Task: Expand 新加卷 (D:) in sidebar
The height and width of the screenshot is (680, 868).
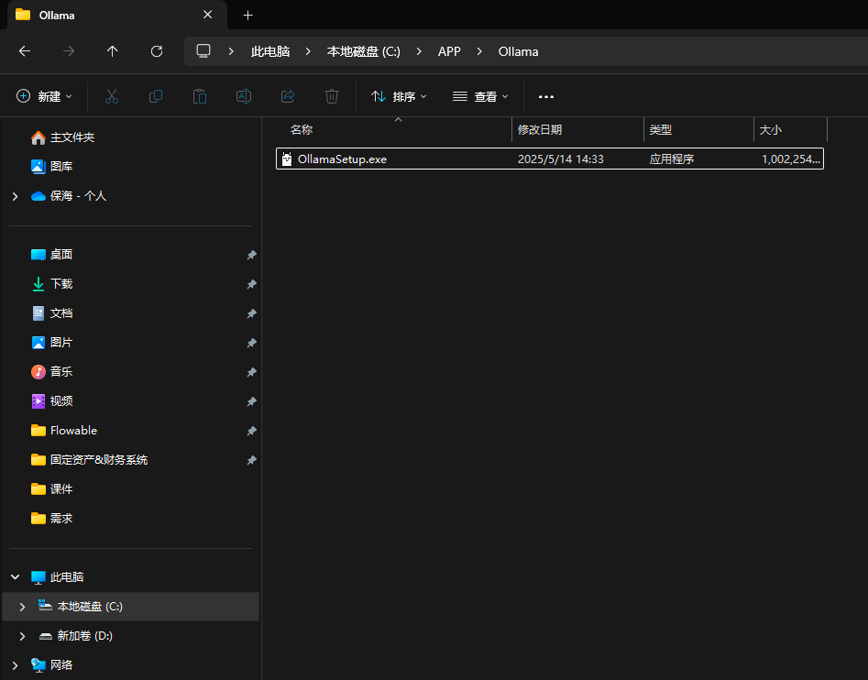Action: [x=22, y=636]
